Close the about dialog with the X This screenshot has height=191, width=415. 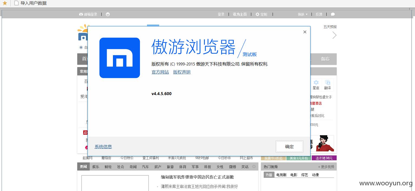(305, 32)
